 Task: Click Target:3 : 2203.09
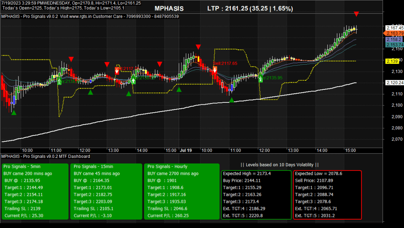point(93,202)
